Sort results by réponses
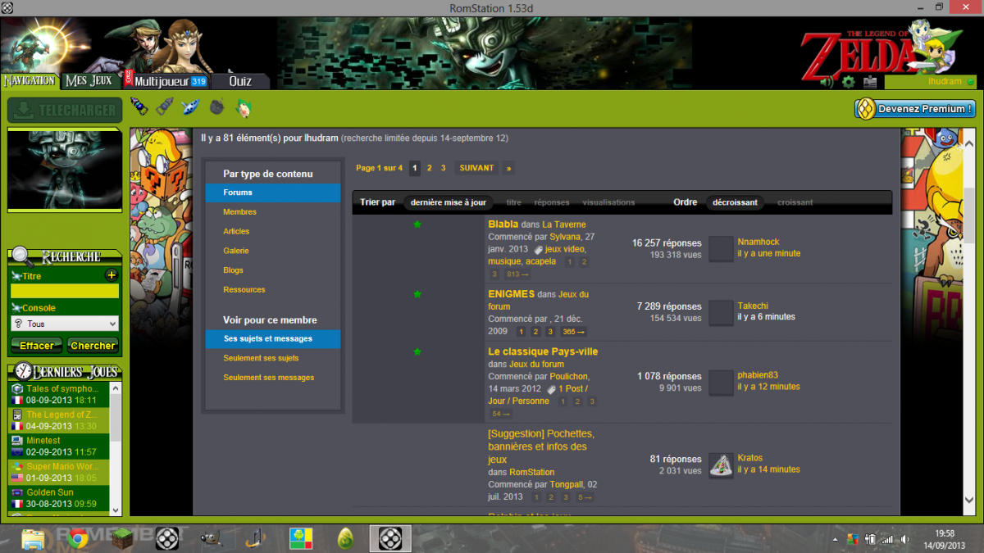Image resolution: width=984 pixels, height=553 pixels. click(x=552, y=202)
